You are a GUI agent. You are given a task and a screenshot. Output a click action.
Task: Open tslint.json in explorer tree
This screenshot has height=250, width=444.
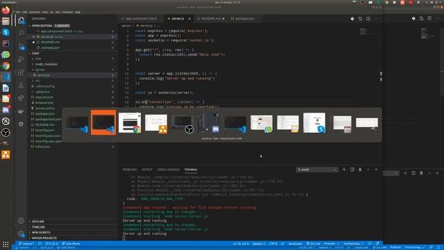point(43,147)
